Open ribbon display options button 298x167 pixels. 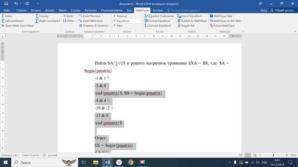(x=260, y=4)
